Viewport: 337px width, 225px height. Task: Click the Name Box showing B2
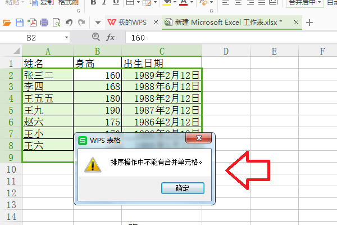coord(31,38)
